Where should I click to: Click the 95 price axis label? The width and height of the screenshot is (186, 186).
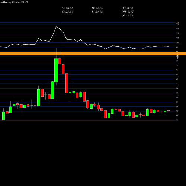coord(177,47)
